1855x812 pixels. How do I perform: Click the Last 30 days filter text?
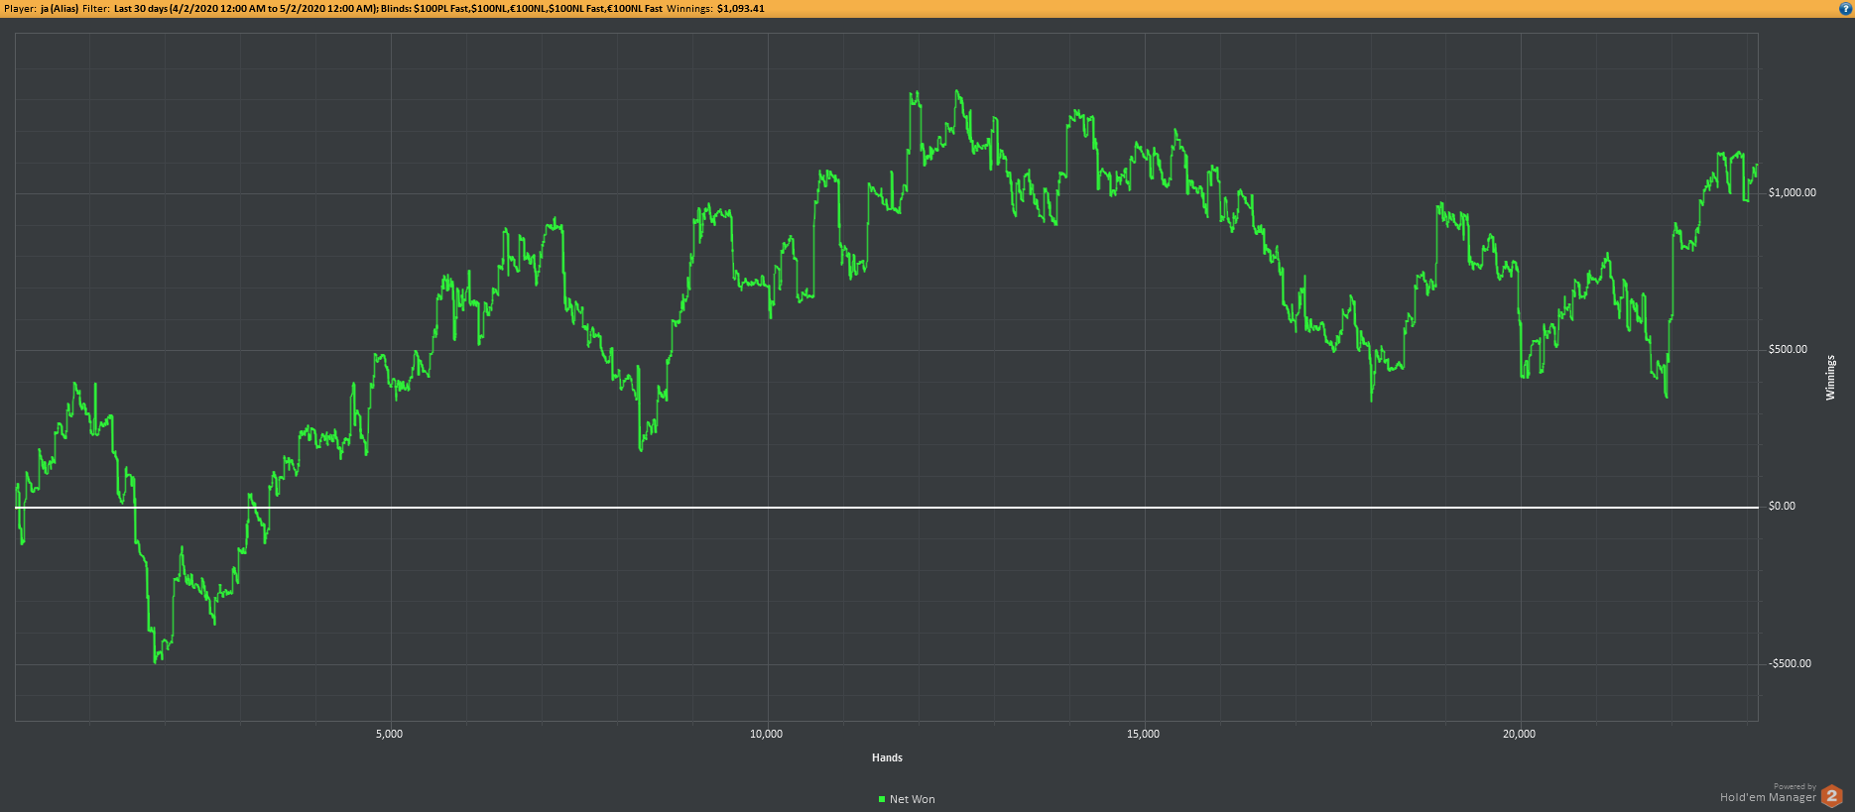[x=245, y=9]
